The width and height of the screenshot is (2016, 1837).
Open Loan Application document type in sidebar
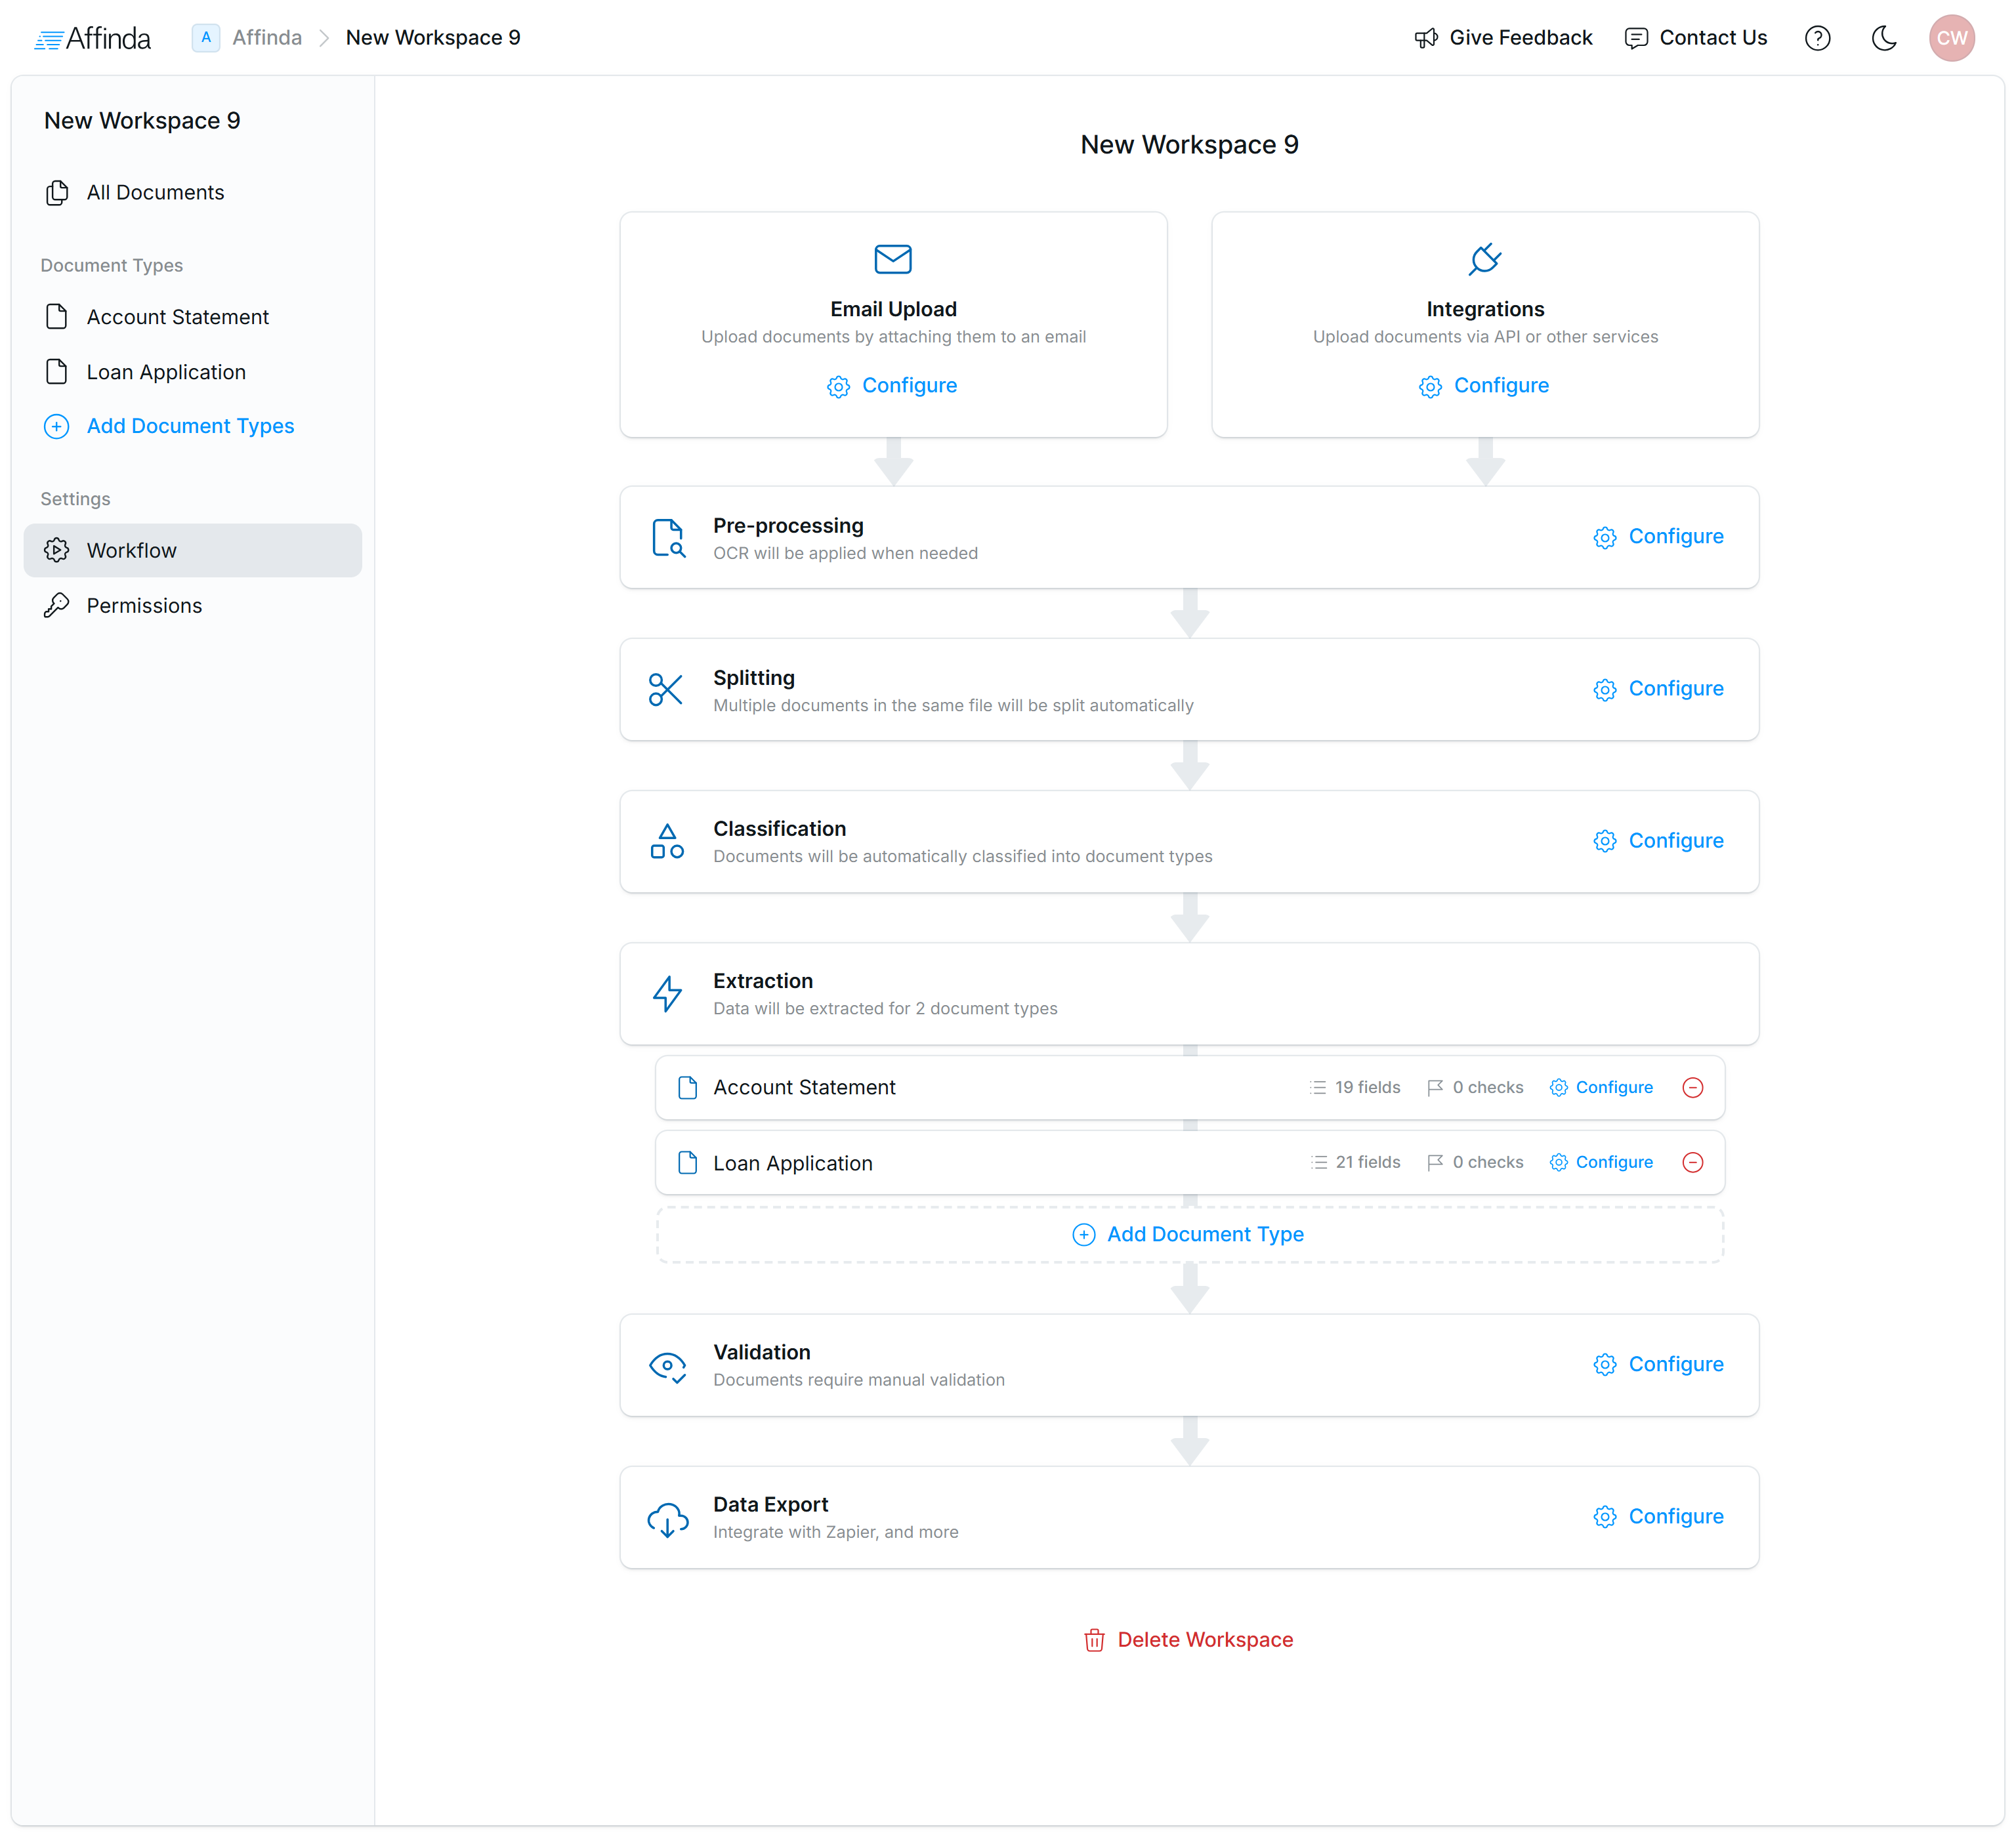click(x=166, y=372)
